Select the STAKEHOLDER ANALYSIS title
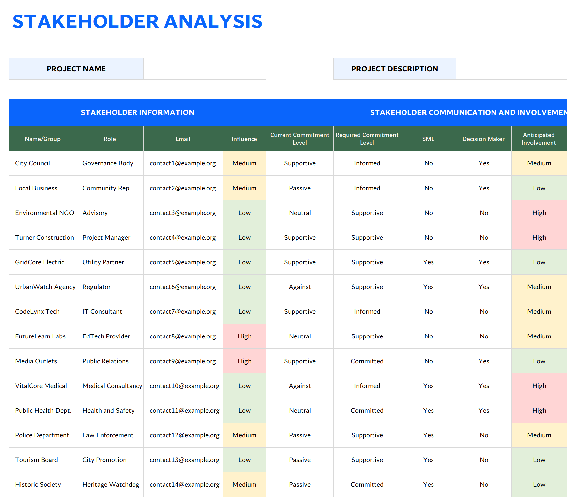Image resolution: width=567 pixels, height=497 pixels. [x=137, y=22]
